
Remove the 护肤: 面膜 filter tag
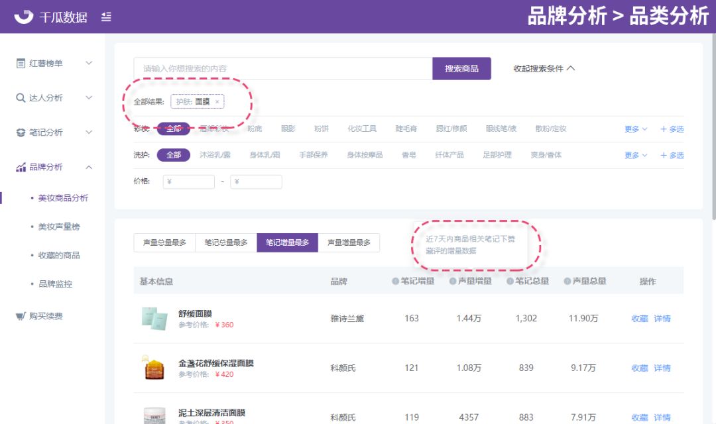coord(217,102)
